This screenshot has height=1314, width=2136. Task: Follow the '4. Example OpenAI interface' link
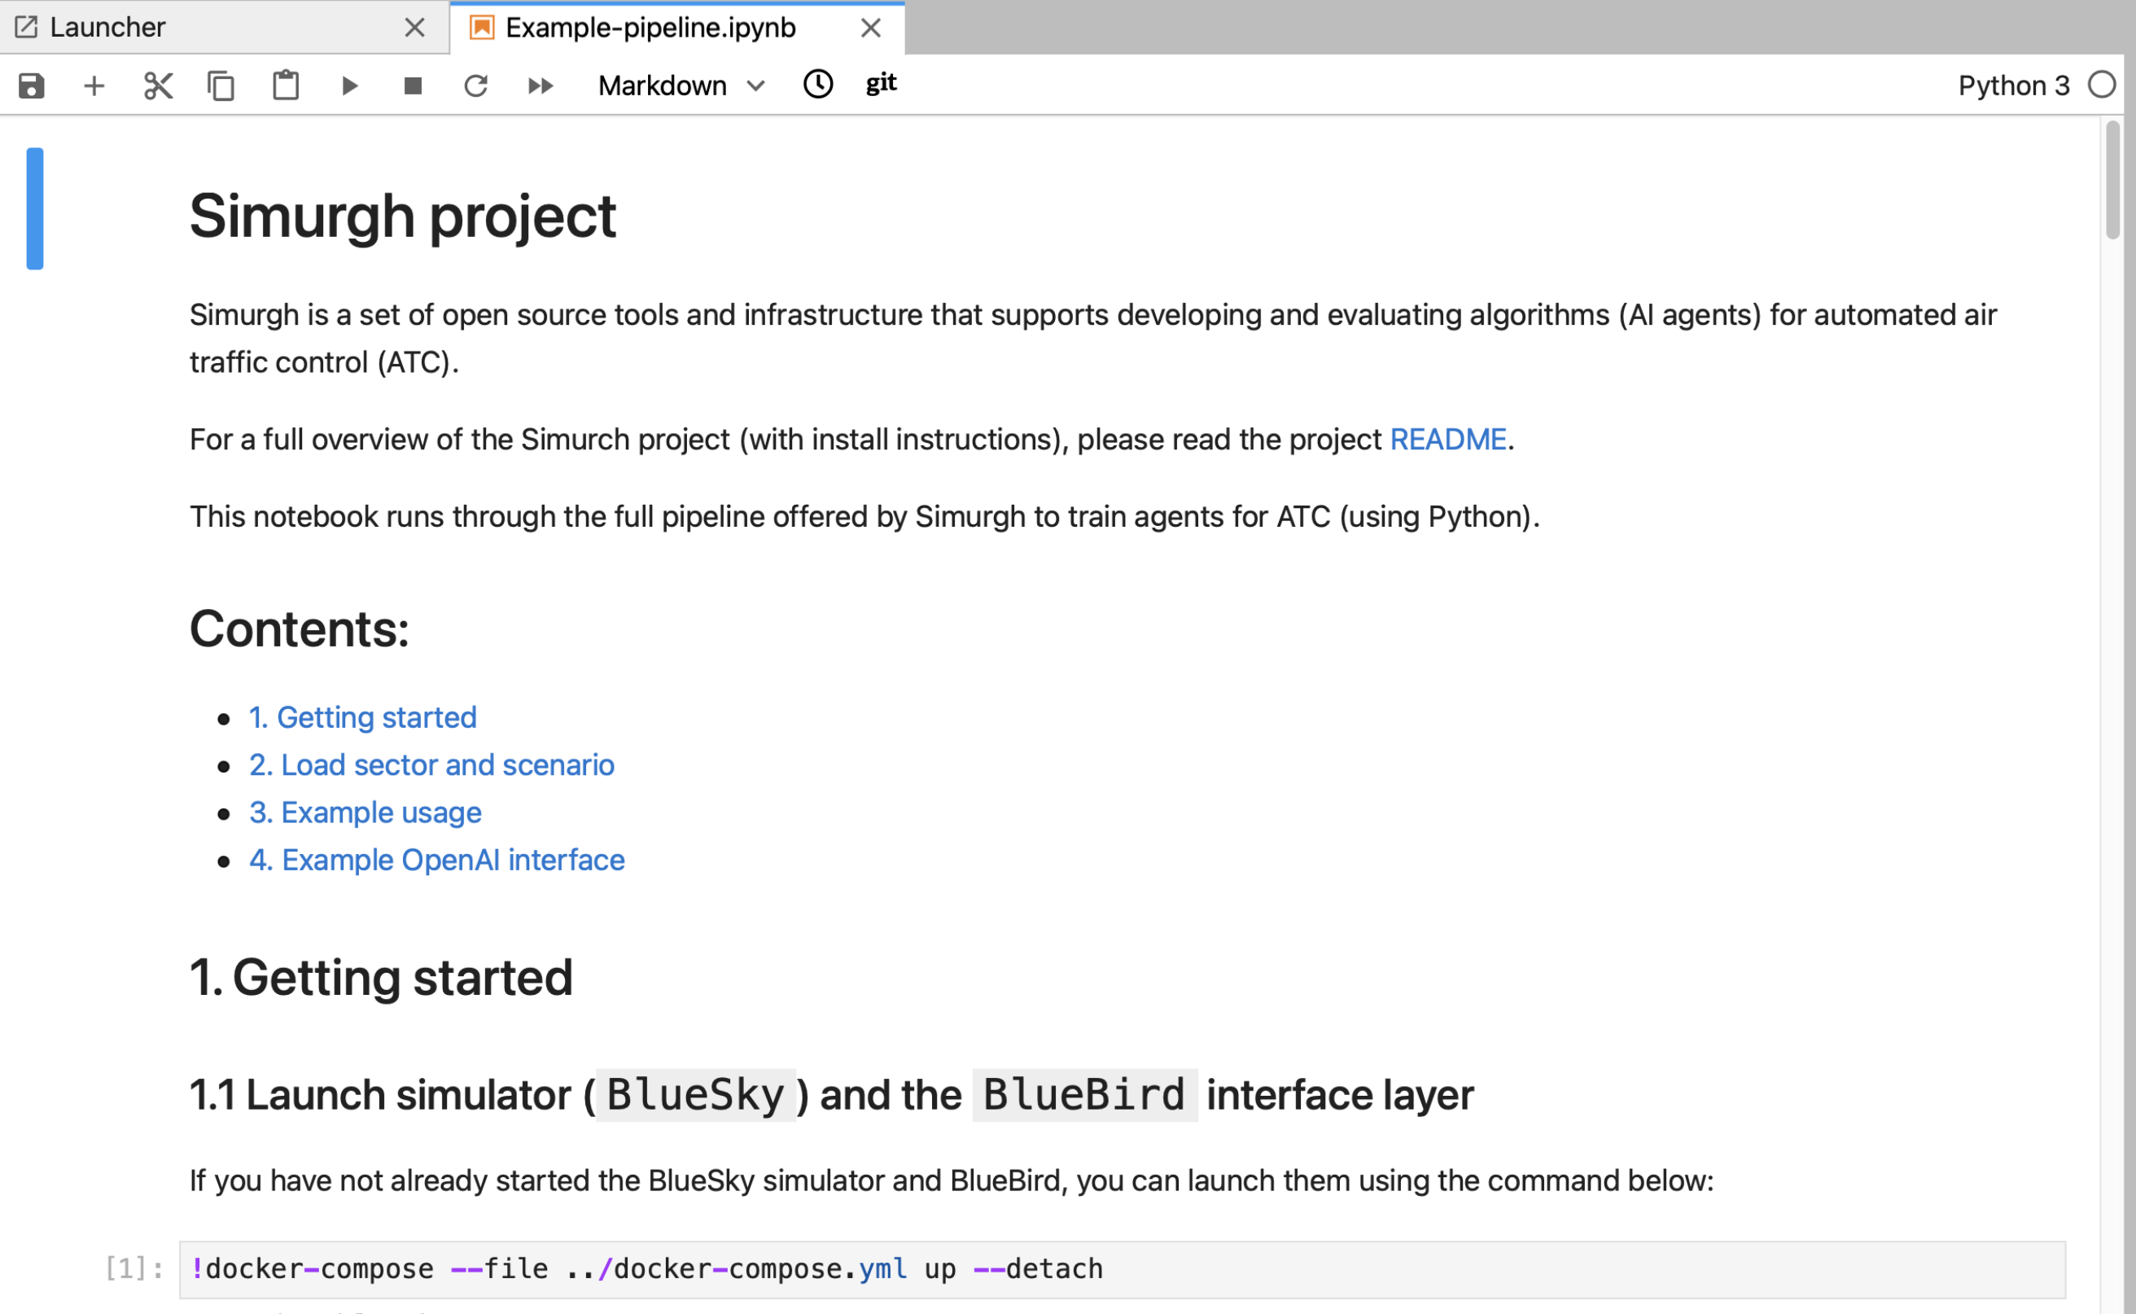(437, 861)
